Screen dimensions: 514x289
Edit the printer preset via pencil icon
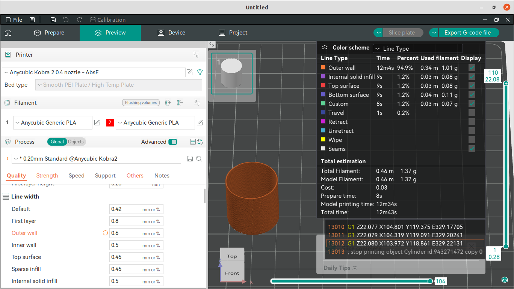tap(190, 72)
